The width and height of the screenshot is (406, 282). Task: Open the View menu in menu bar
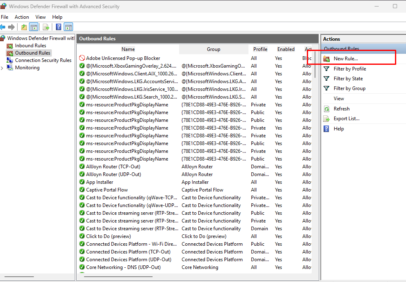(x=40, y=17)
